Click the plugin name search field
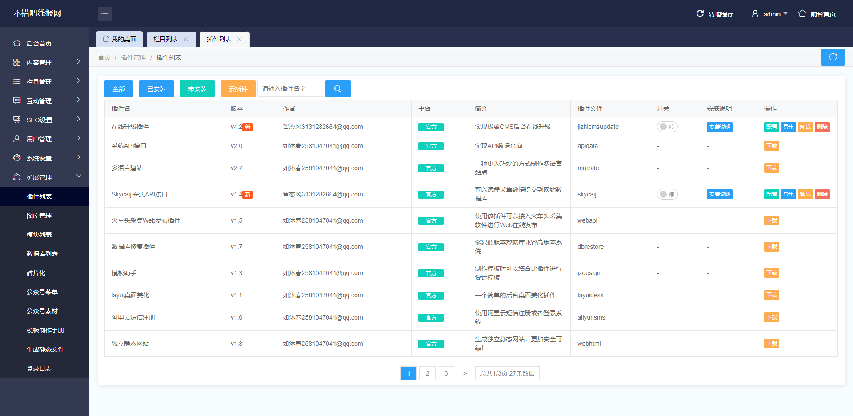This screenshot has height=416, width=853. click(291, 89)
